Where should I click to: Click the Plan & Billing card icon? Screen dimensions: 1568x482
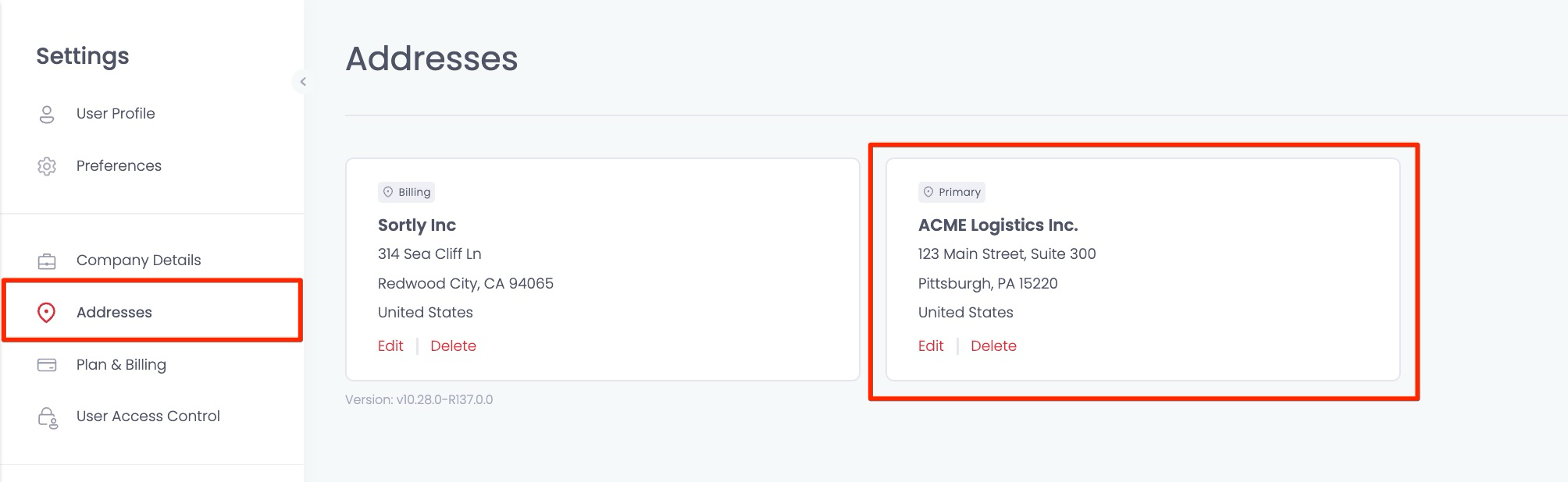click(x=47, y=365)
